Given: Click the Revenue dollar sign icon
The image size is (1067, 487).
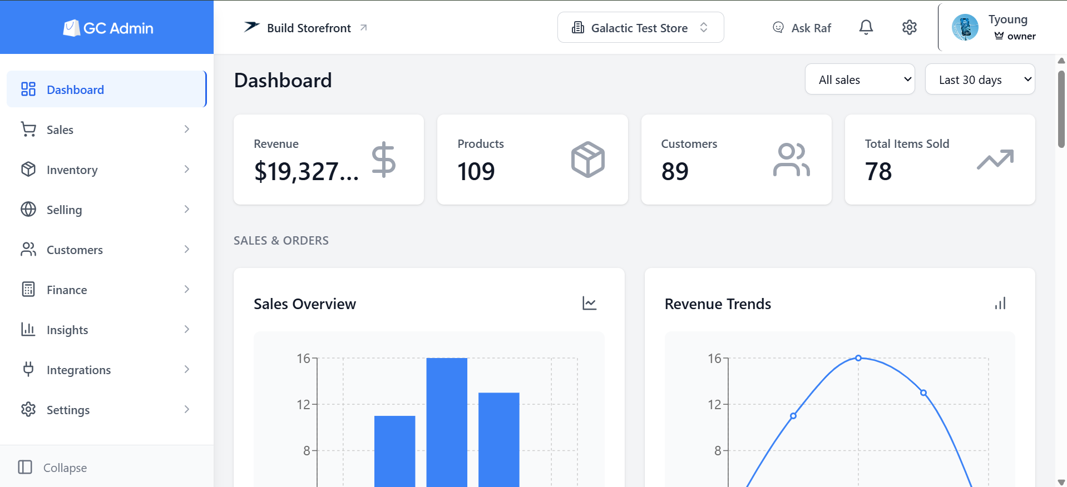Looking at the screenshot, I should pos(384,160).
